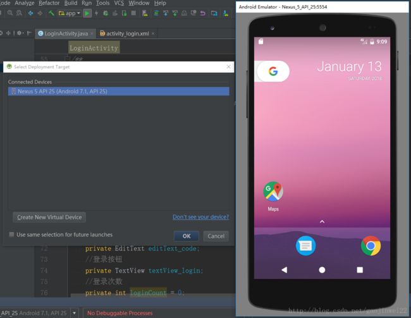
Task: Close the activity_login.xml tab
Action: [153, 34]
